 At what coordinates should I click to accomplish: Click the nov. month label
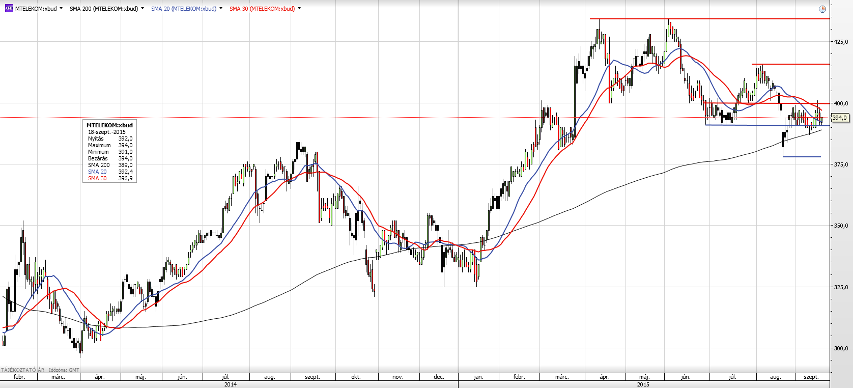click(398, 377)
